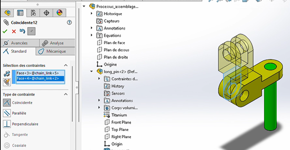
Task: Undo the last mate action
Action: coord(22,31)
